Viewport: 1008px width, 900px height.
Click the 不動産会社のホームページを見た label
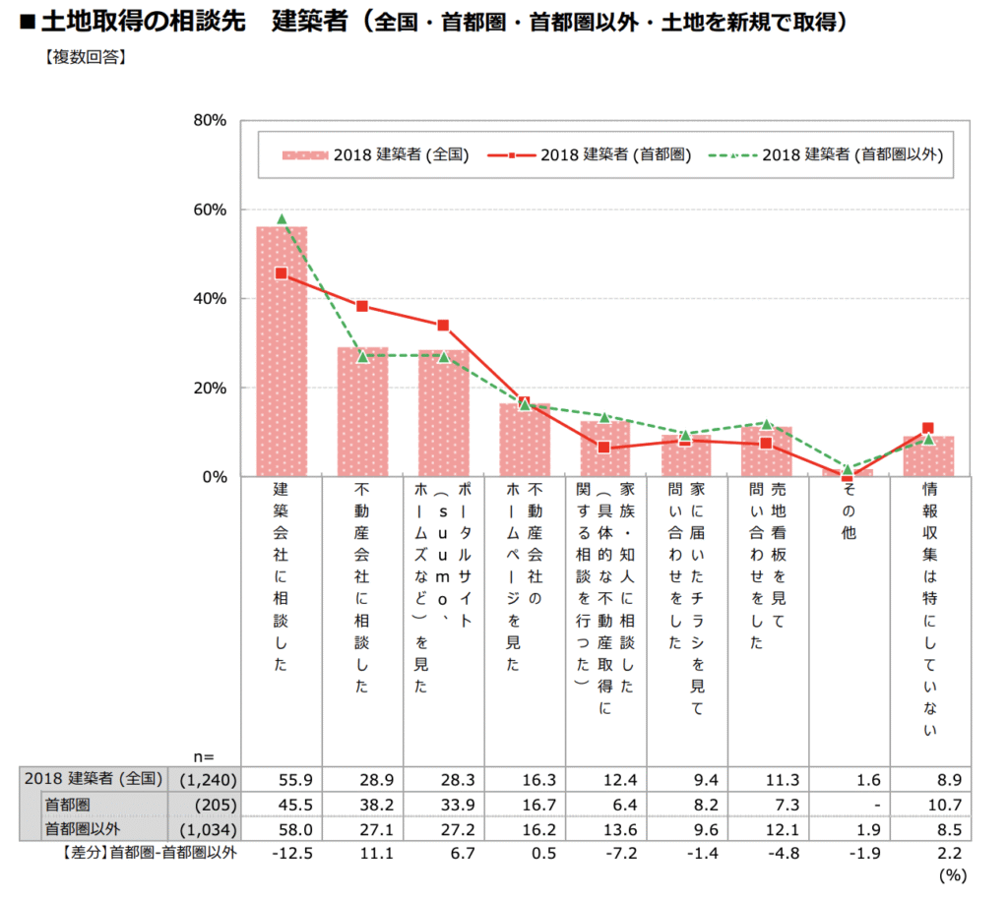(x=524, y=576)
